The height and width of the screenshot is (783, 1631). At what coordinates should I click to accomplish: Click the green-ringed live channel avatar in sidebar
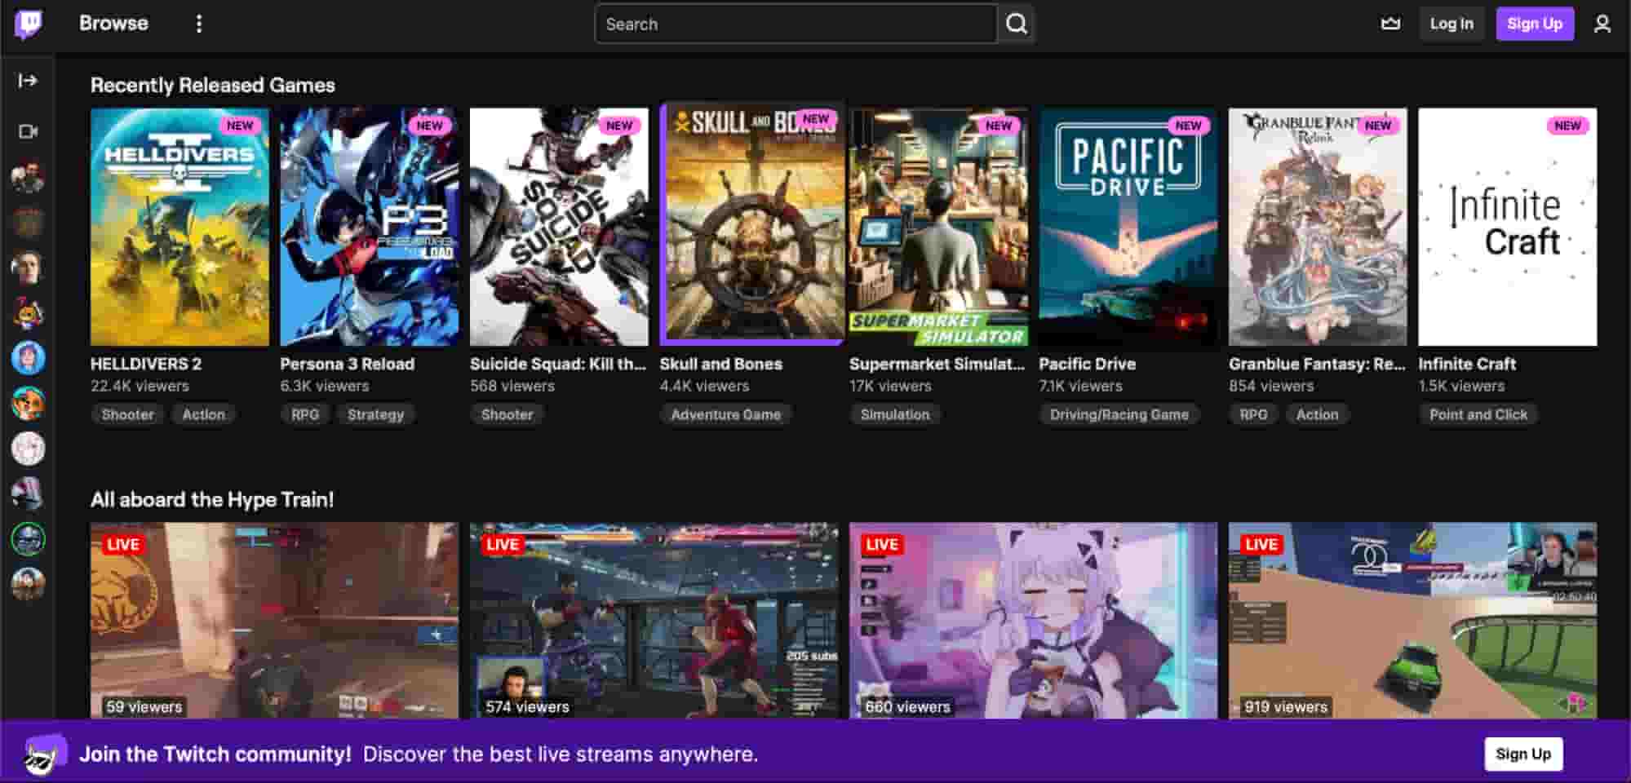click(x=28, y=539)
